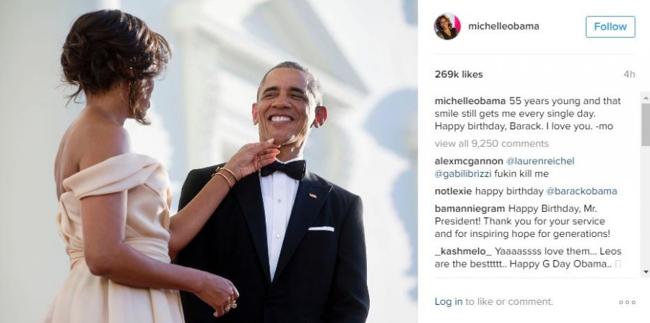Viewport: 650px width, 323px height.
Task: Click the @gabilibrizzi mention
Action: click(x=463, y=173)
